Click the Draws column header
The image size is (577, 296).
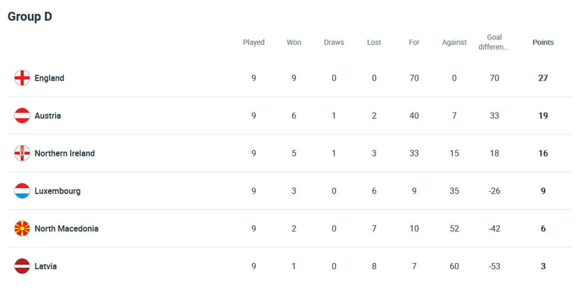(334, 42)
